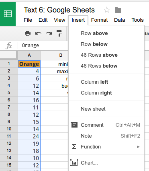This screenshot has width=149, height=171.
Task: Open the move to folder icon
Action: [118, 10]
